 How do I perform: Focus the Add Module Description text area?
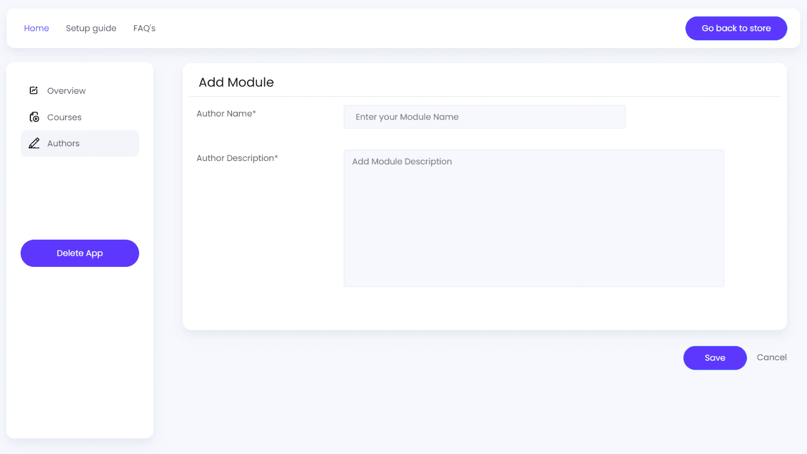tap(534, 218)
